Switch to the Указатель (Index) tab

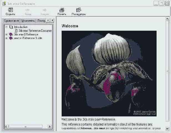28,20
